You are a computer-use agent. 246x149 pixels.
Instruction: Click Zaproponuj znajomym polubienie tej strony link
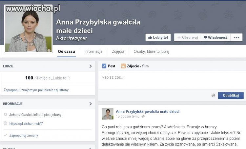tap(36, 90)
